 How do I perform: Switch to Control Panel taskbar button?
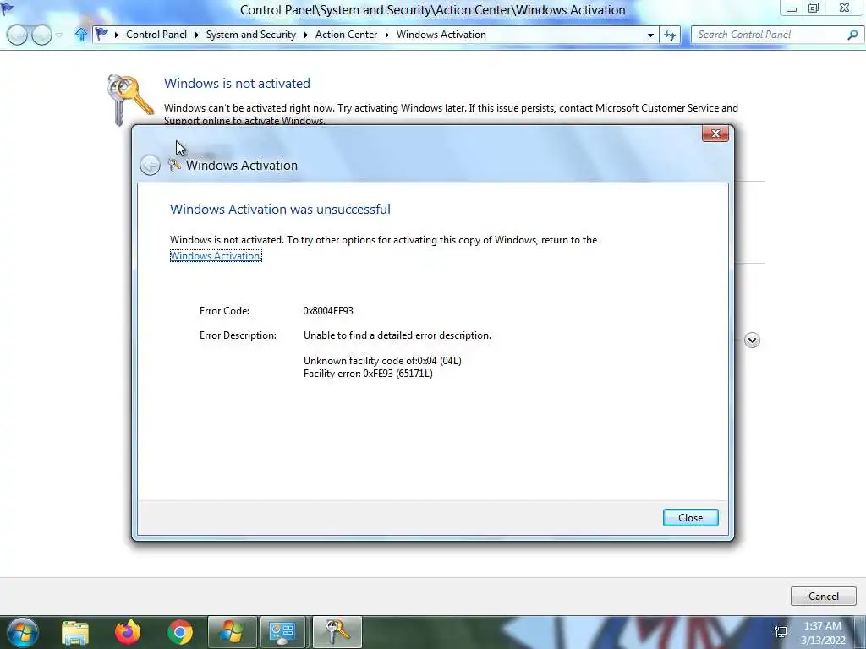click(x=284, y=632)
